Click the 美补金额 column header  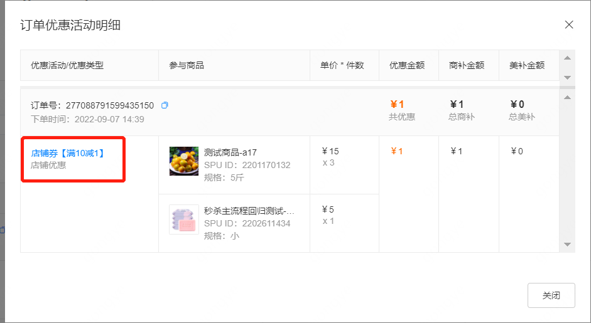[x=526, y=65]
